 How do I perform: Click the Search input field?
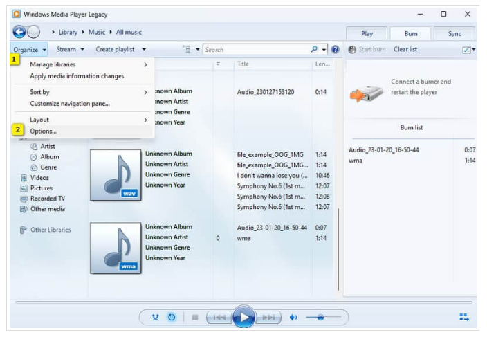click(x=257, y=50)
